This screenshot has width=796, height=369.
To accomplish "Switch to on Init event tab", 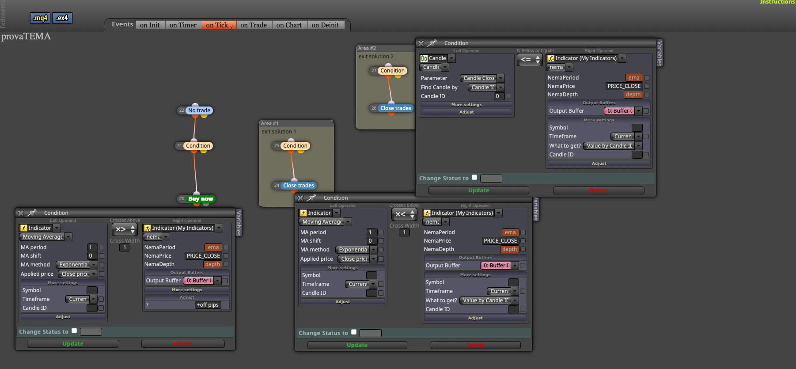I will tap(150, 25).
